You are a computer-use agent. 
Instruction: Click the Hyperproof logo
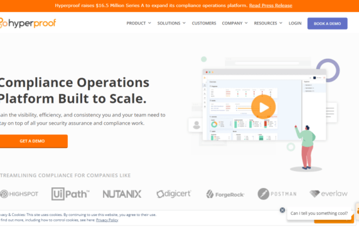point(28,23)
